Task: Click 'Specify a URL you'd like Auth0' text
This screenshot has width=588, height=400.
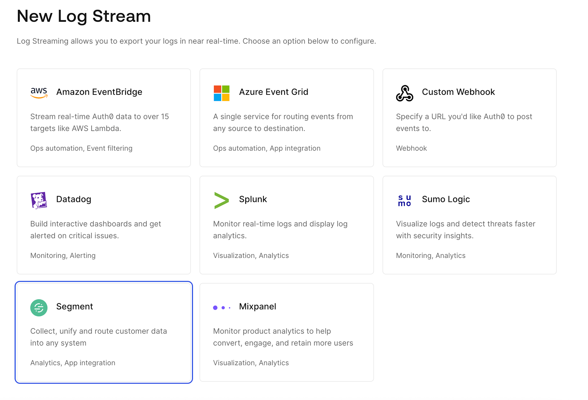Action: (x=464, y=122)
